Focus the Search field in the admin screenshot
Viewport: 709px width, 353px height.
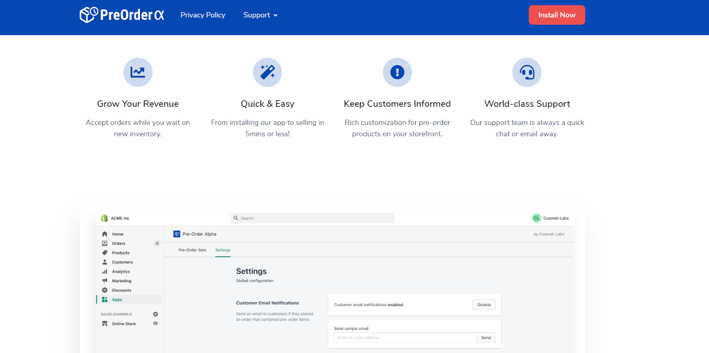313,218
